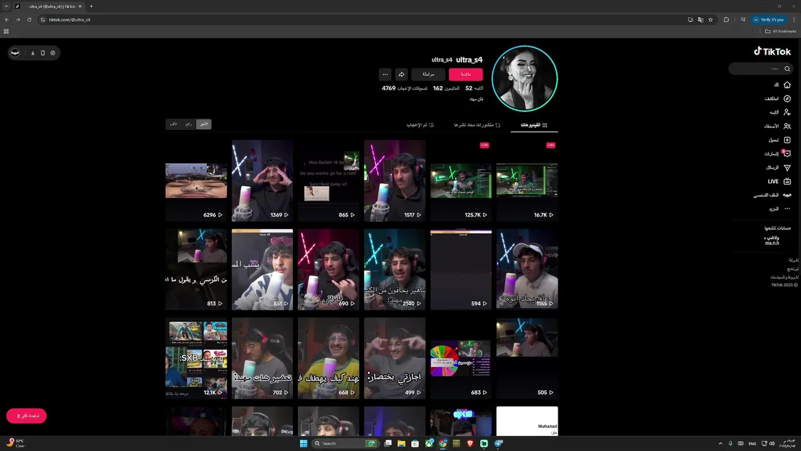Open the All Bookmarks folder
The width and height of the screenshot is (801, 451).
(781, 31)
